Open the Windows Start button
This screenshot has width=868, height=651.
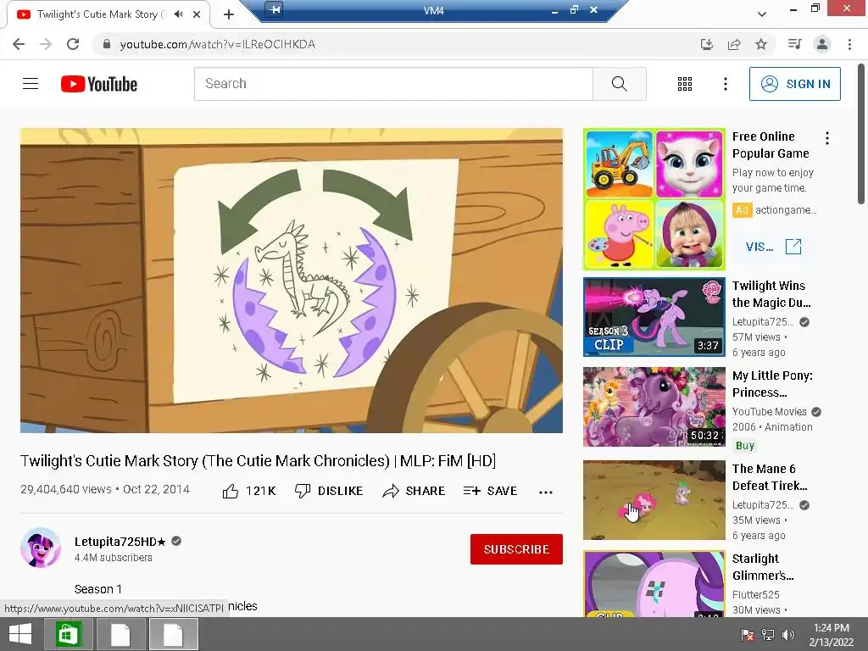(20, 634)
